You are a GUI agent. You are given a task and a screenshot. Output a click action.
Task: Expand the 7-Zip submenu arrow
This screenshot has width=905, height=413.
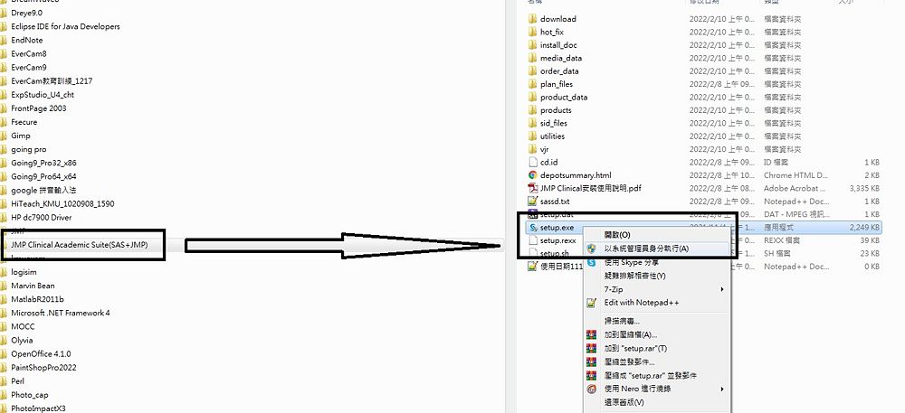coord(722,289)
